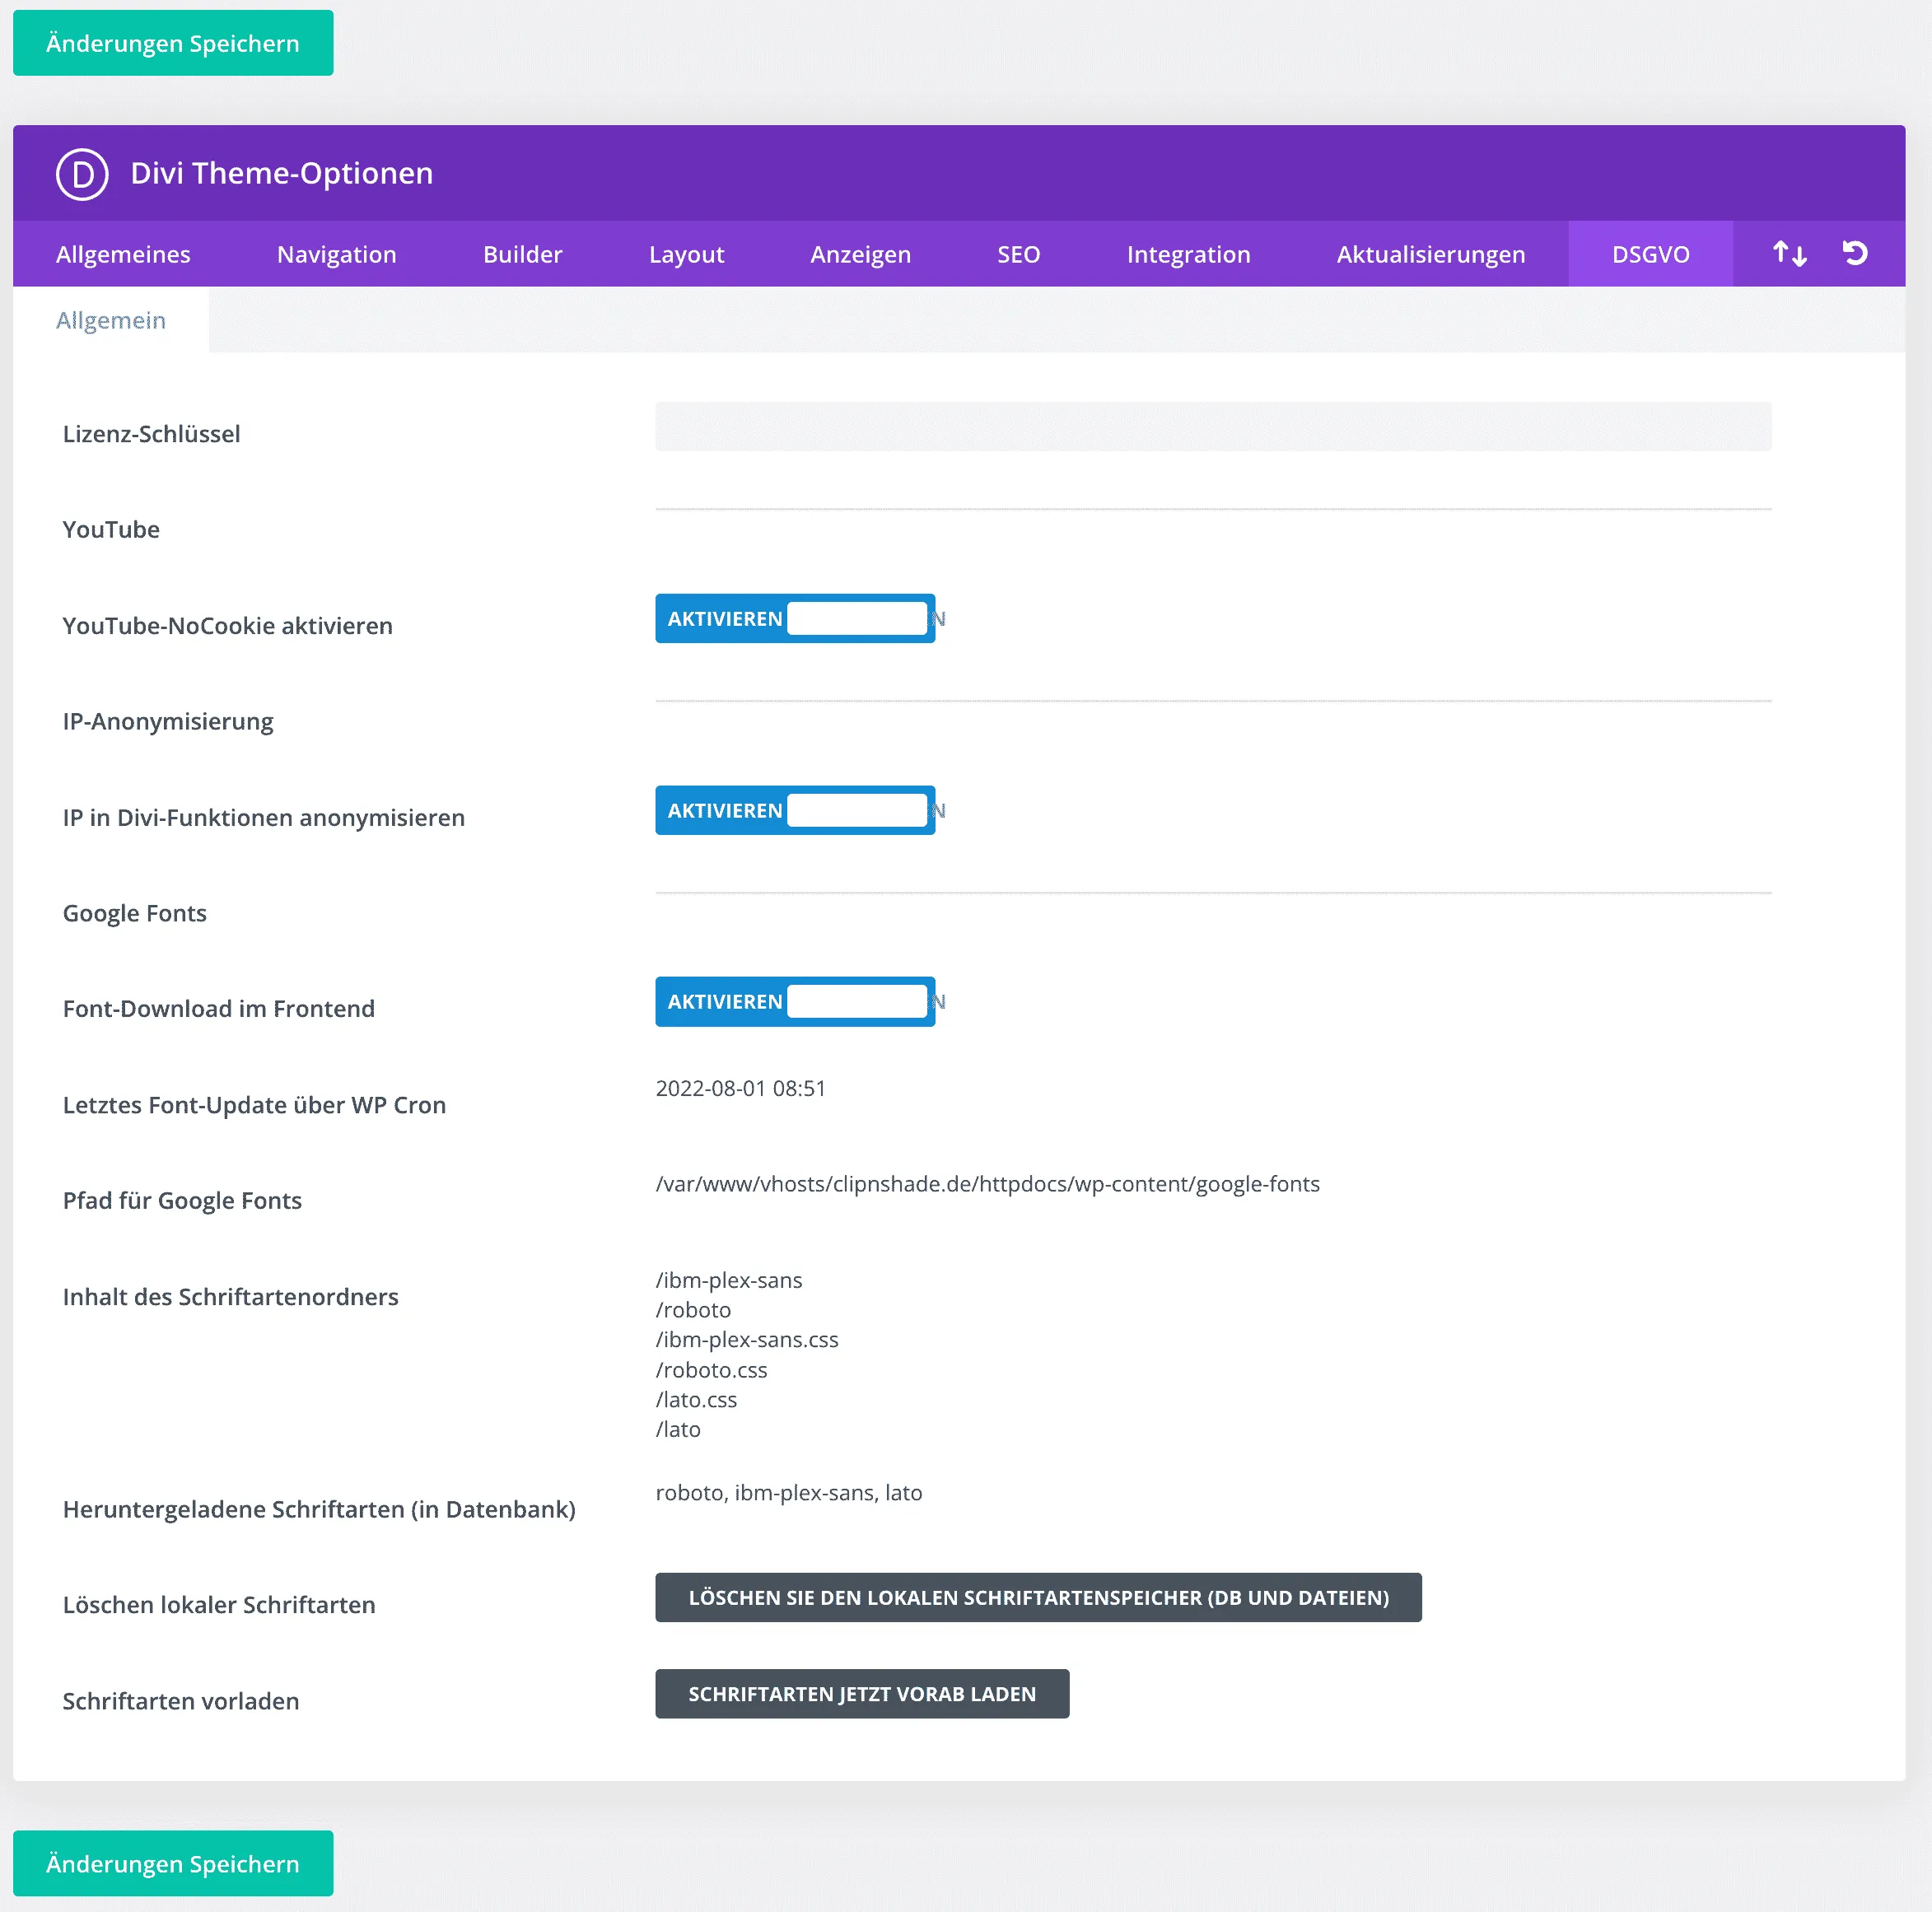Click the Heruntergeladene Schriftarten (in Datenbank) label

tap(319, 1510)
